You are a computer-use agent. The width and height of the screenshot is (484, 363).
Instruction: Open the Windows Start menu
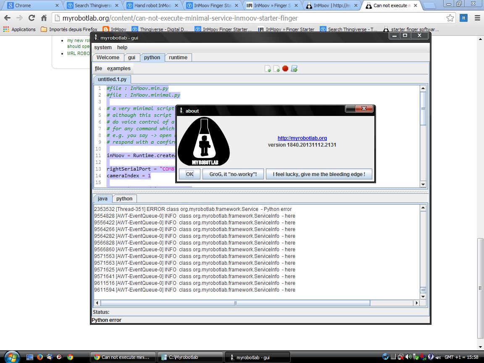pos(11,357)
